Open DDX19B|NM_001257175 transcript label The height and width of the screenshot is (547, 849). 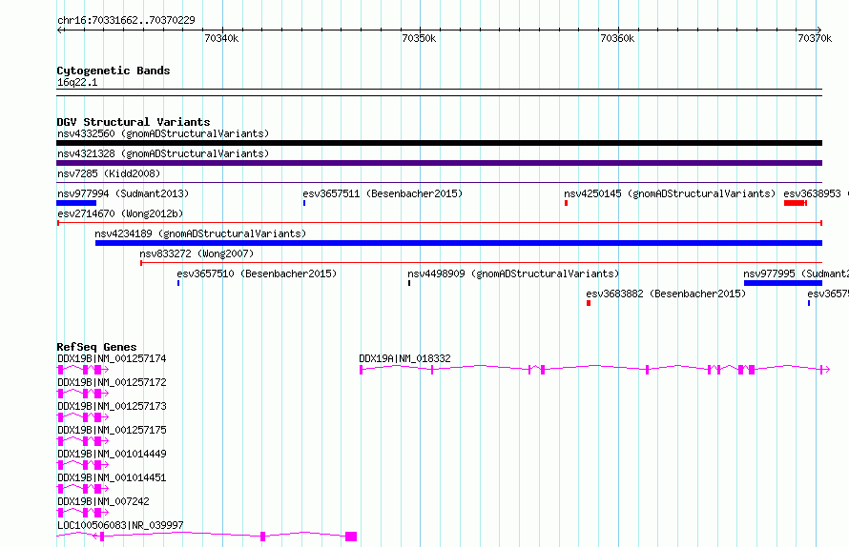click(112, 430)
